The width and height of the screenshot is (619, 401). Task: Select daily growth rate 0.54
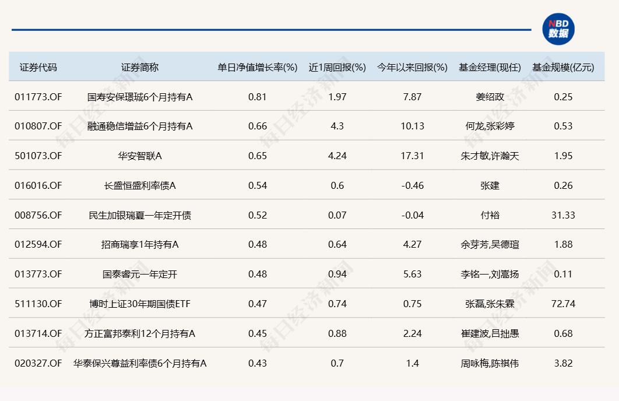(x=258, y=185)
